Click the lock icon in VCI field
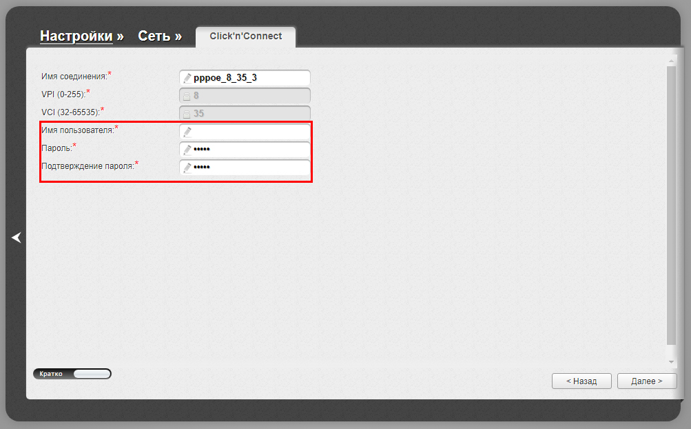Screen dimensions: 691x429 pos(187,114)
